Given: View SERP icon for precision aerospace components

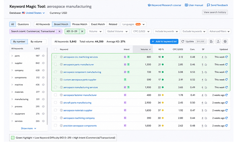Looking at the screenshot, I should (206, 126).
